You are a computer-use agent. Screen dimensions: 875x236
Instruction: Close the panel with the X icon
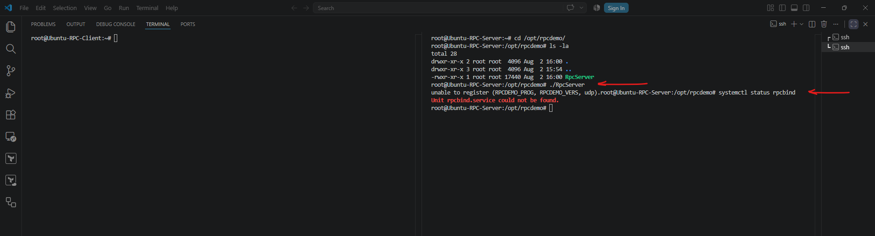pos(865,24)
